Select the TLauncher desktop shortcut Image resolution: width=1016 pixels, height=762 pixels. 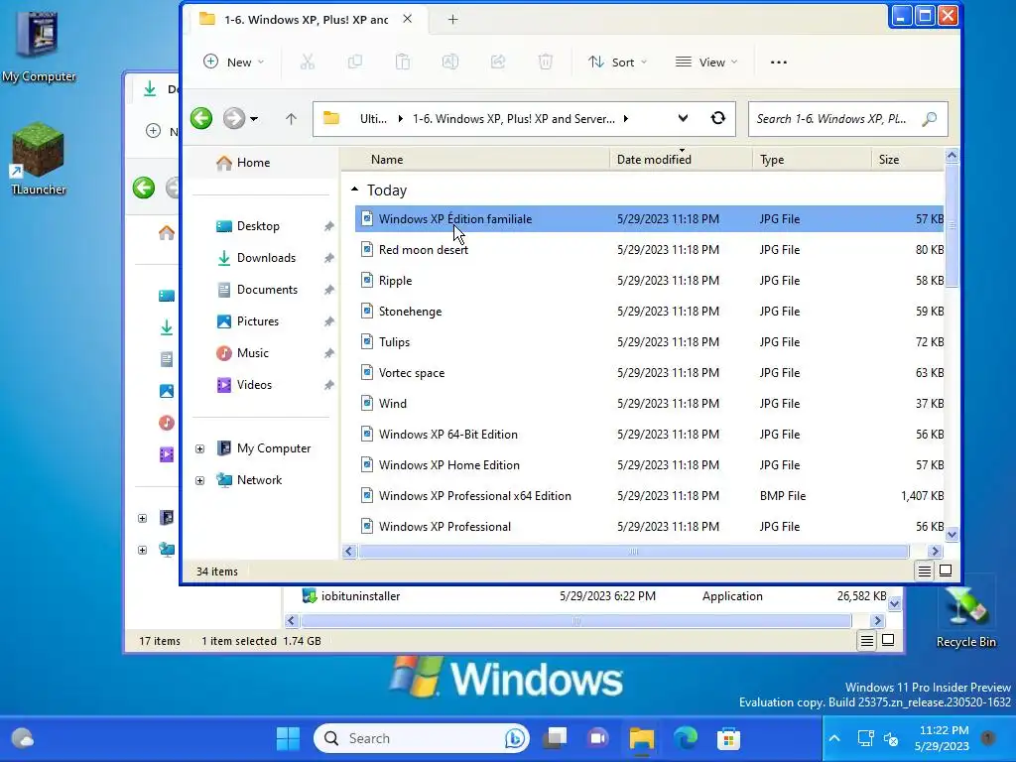[39, 160]
